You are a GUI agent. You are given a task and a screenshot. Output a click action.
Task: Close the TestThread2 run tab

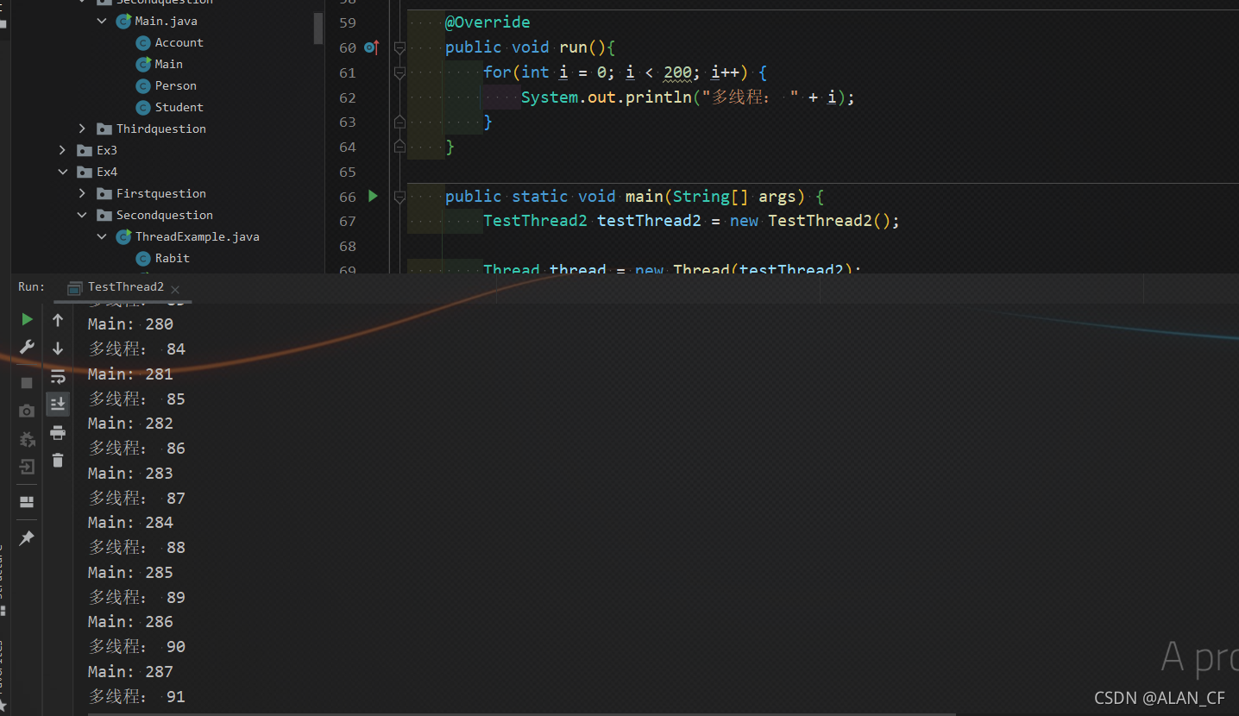(x=175, y=289)
